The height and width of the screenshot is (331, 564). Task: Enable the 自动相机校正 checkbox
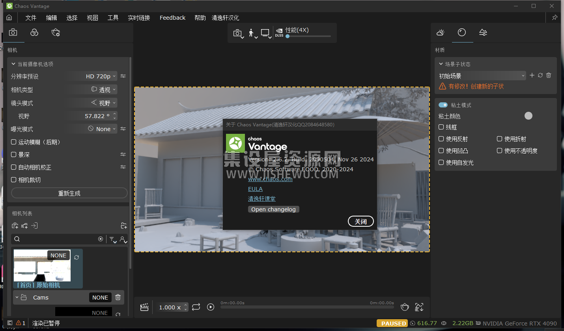point(13,167)
